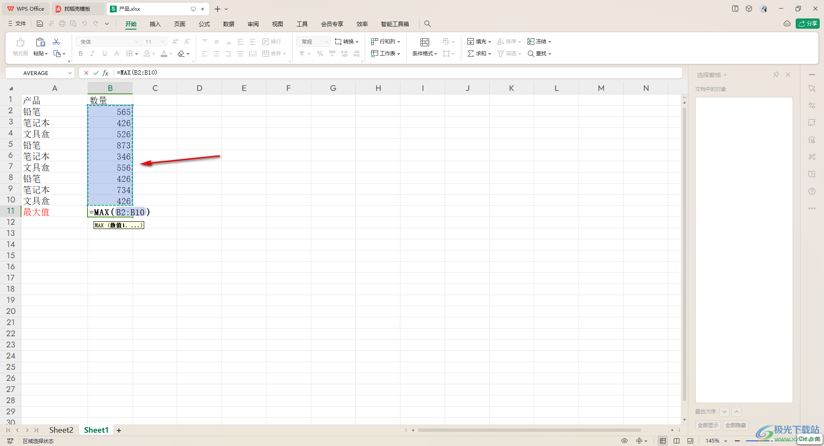Click the Increase font size icon

coord(175,42)
